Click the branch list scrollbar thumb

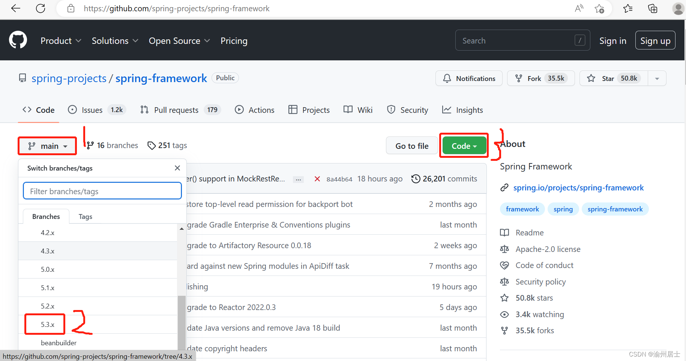(182, 322)
